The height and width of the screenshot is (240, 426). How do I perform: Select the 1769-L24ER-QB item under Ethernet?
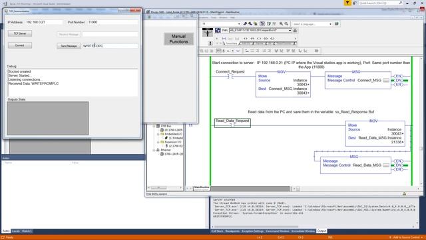click(172, 154)
